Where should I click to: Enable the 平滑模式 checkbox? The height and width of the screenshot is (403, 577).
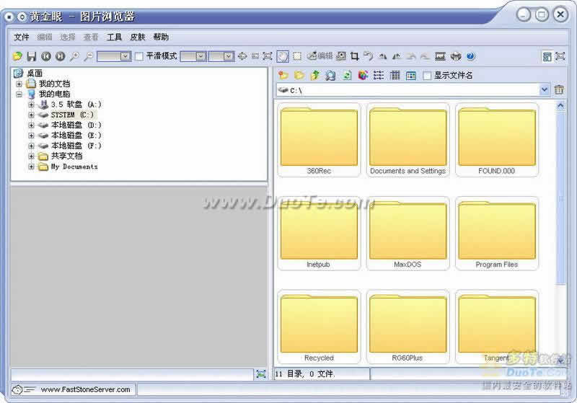tap(139, 56)
